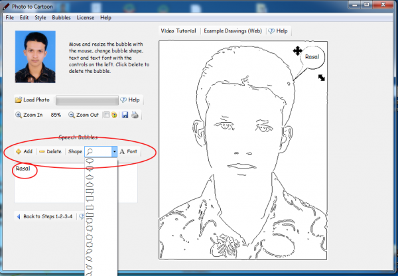Screen dimensions: 398x276
Task: Open the Style menu
Action: 40,17
